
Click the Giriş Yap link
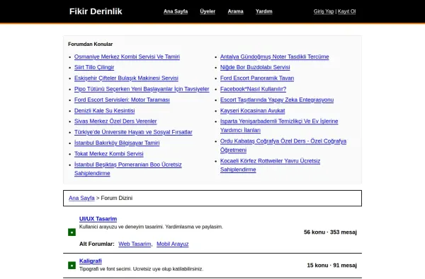click(x=324, y=11)
